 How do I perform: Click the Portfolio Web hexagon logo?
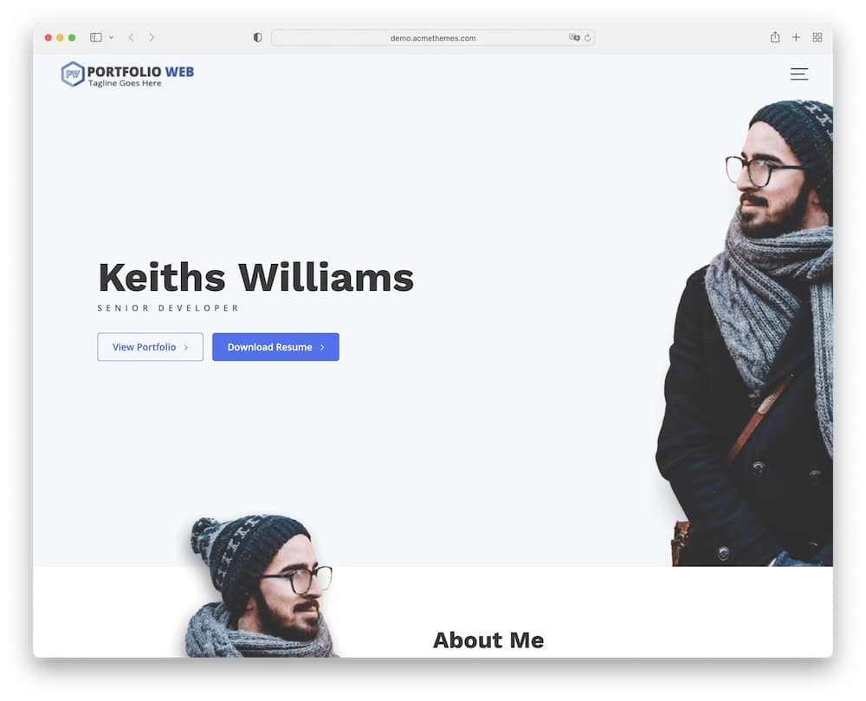coord(73,74)
